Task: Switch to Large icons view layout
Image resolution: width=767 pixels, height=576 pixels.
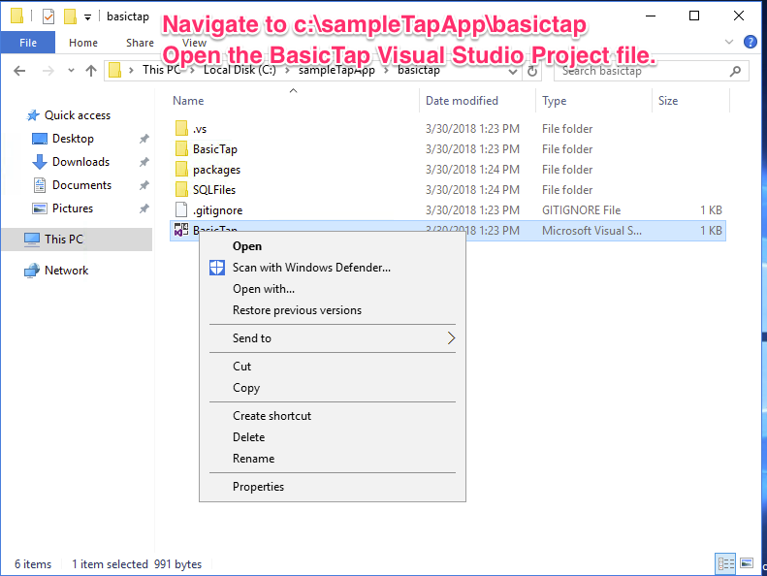Action: [747, 563]
